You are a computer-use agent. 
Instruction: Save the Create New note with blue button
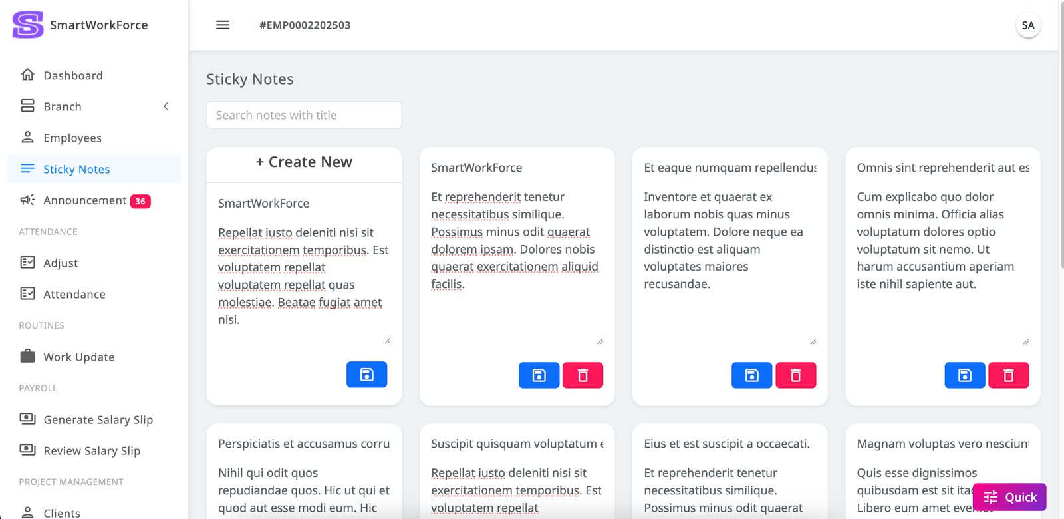(x=366, y=375)
